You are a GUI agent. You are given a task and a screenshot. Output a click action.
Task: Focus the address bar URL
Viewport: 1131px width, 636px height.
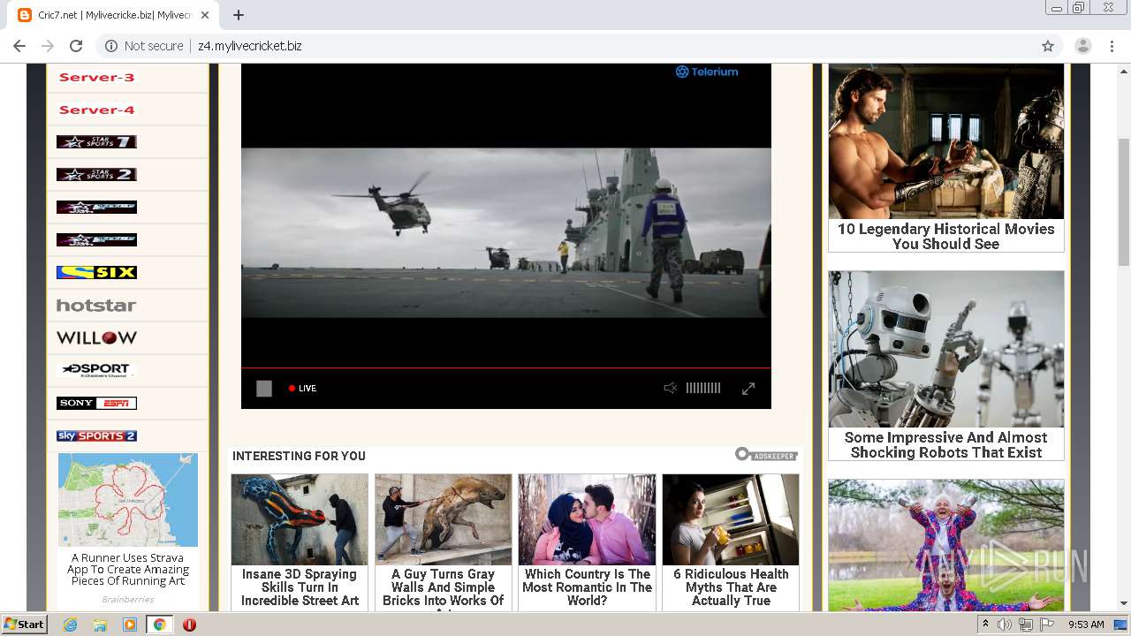pos(250,46)
